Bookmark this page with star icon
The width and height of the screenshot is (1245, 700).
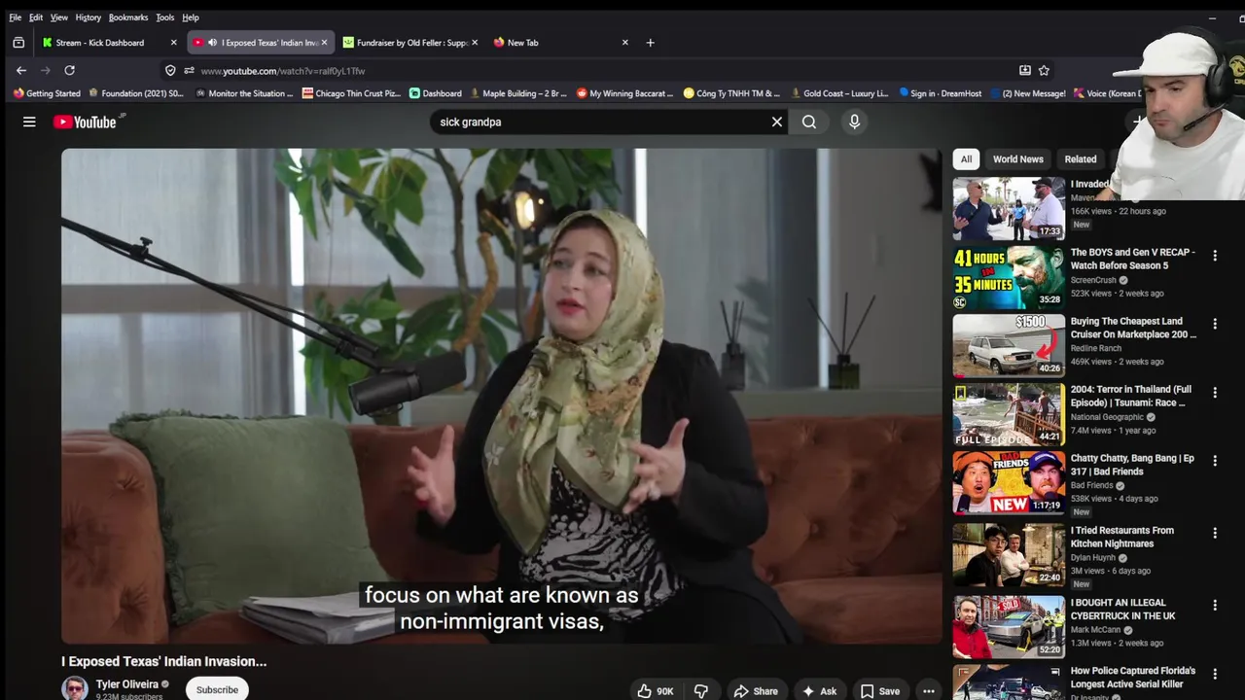click(x=1044, y=70)
